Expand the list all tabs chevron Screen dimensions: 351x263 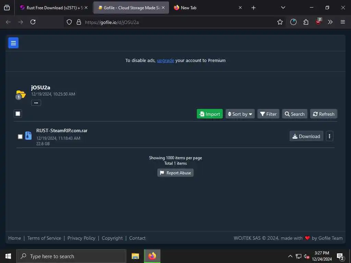(283, 8)
